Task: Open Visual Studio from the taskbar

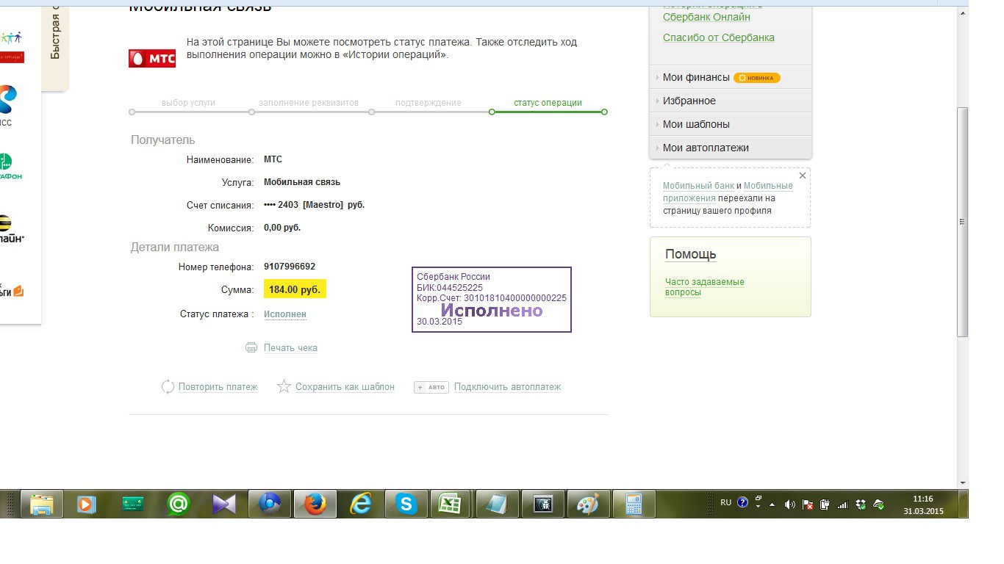Action: tap(224, 504)
